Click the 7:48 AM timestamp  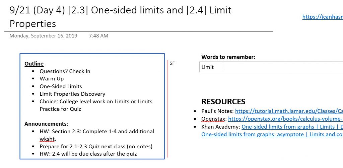[98, 36]
